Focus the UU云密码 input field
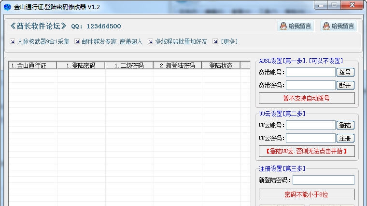 311,138
